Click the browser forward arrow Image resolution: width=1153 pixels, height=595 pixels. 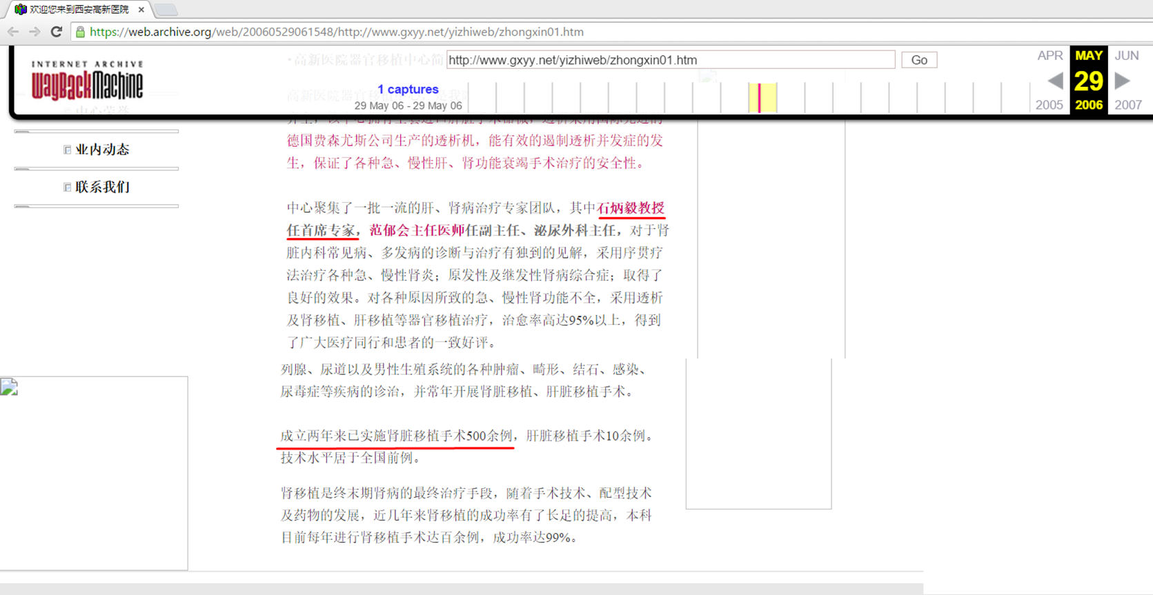tap(35, 32)
